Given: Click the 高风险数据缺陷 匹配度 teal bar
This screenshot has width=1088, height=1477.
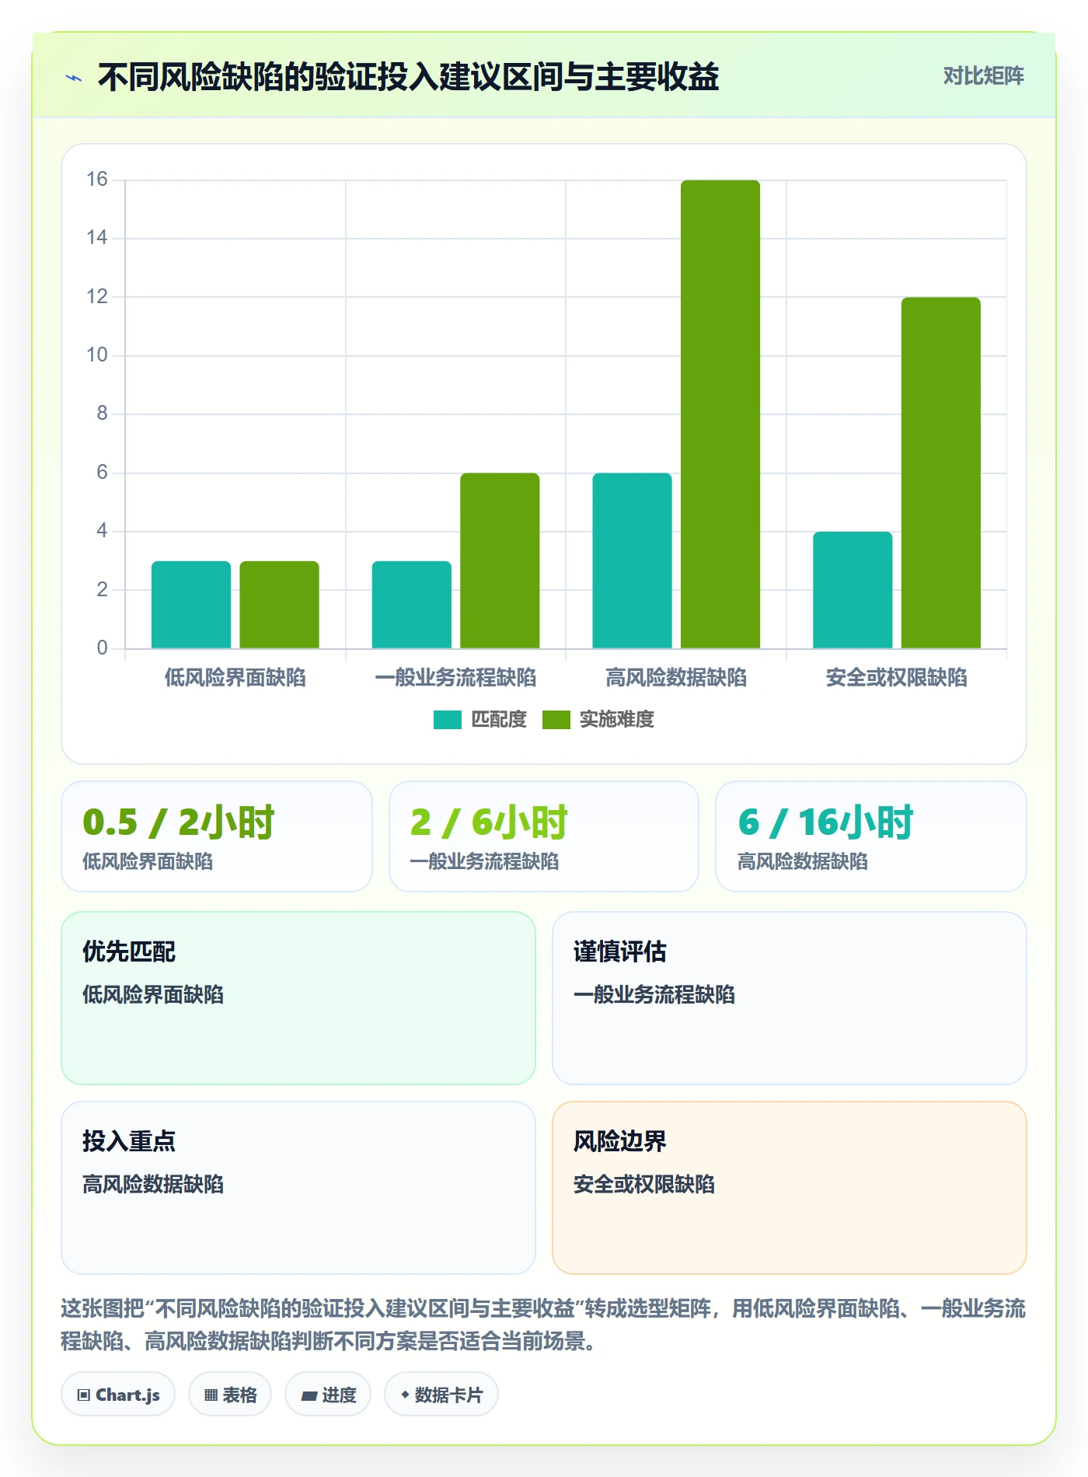Looking at the screenshot, I should point(632,560).
